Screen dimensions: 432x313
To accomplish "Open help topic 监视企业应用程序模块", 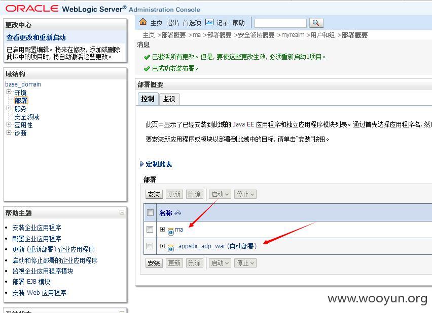I will (43, 271).
